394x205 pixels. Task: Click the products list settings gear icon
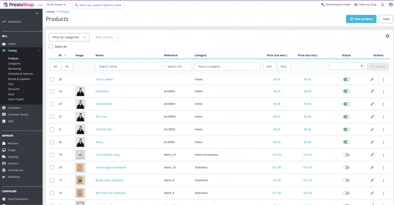(x=387, y=36)
